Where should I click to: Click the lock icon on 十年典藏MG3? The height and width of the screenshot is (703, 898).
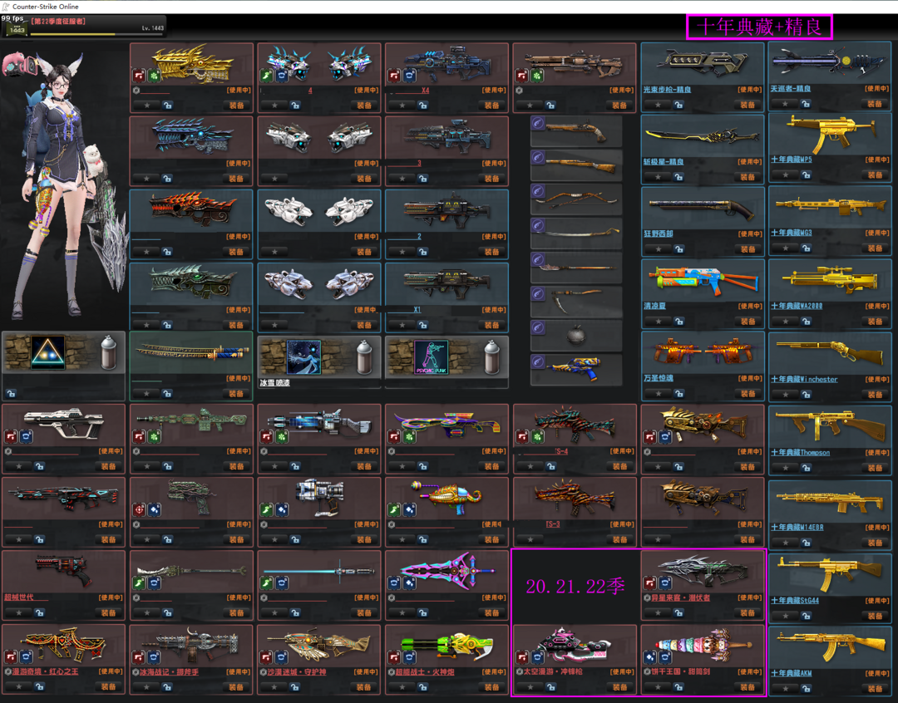coord(807,248)
